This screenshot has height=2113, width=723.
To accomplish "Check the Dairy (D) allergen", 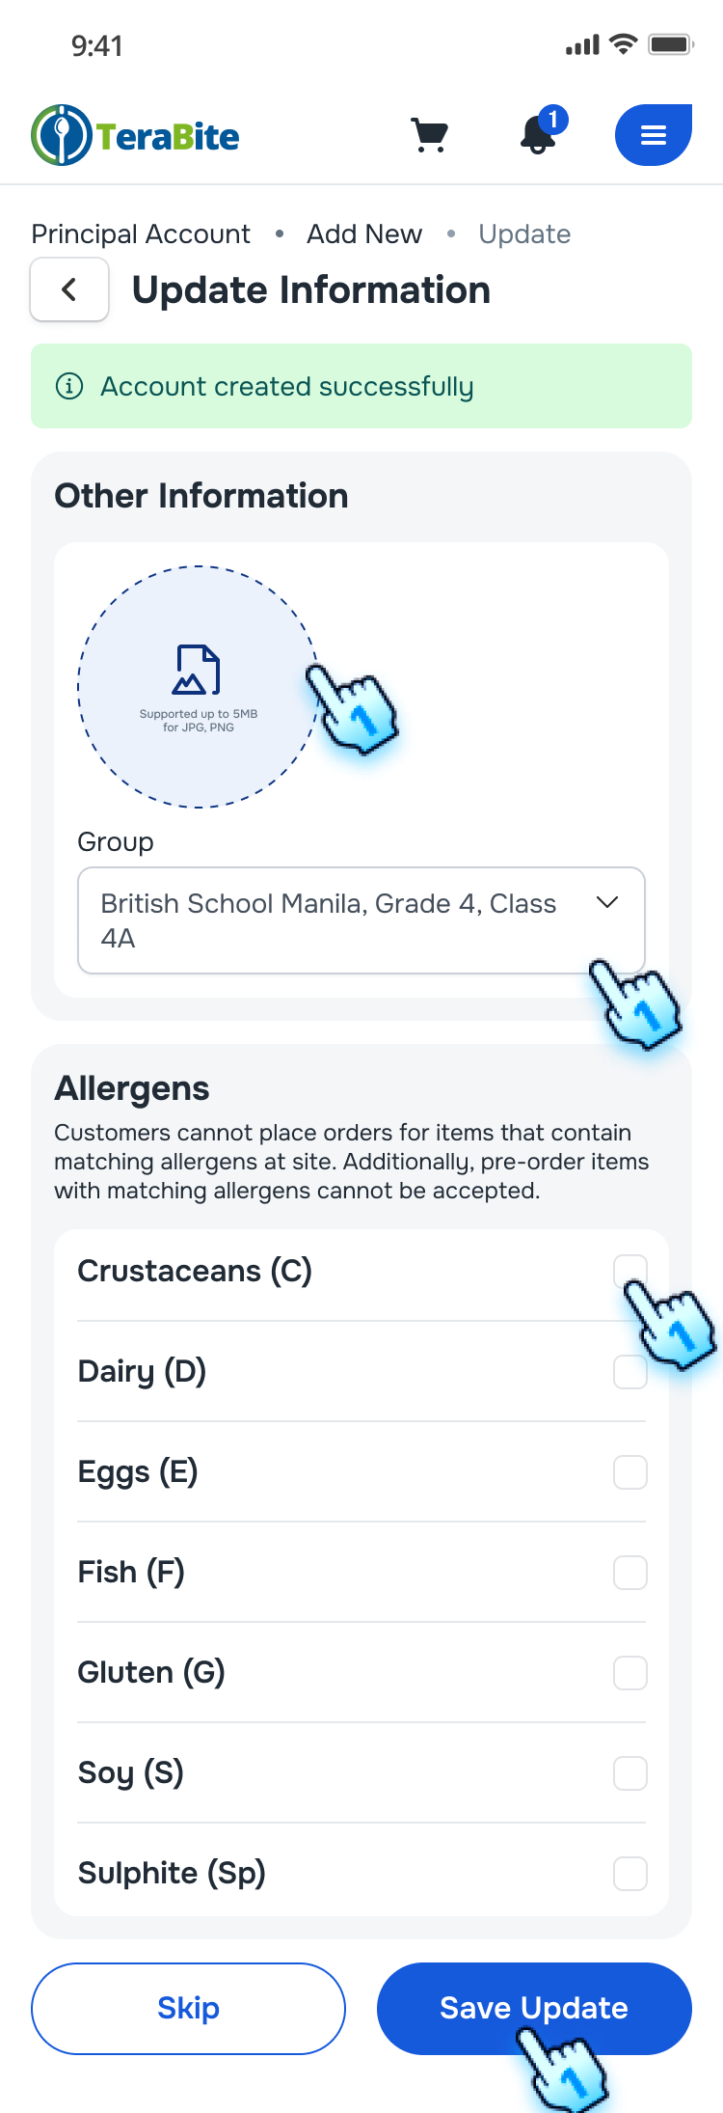I will 629,1371.
